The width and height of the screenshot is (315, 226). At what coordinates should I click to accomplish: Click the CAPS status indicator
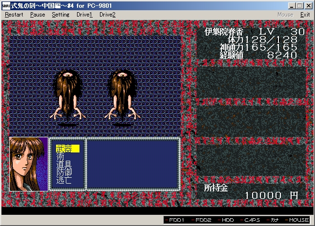pyautogui.click(x=250, y=220)
